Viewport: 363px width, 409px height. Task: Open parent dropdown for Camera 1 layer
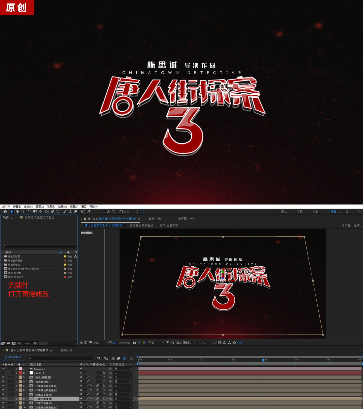tap(123, 369)
